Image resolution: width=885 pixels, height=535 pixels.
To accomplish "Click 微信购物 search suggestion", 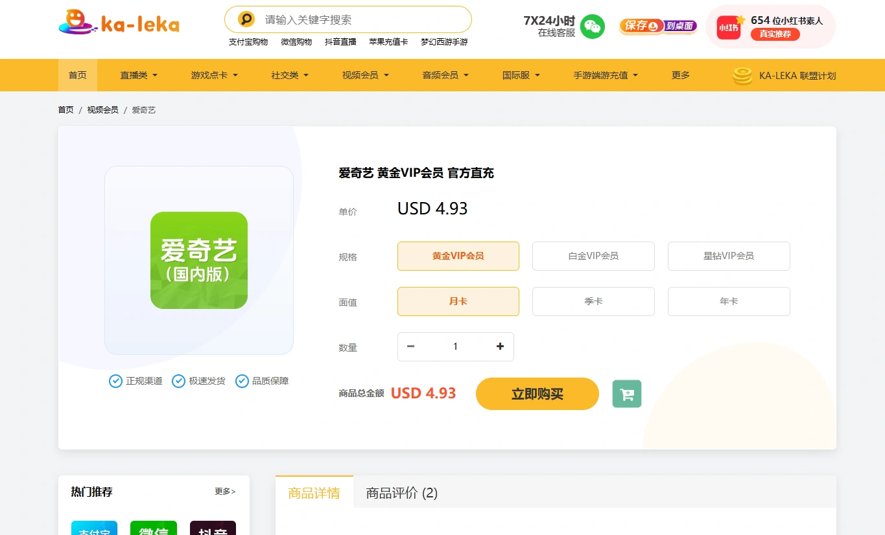I will pos(296,42).
